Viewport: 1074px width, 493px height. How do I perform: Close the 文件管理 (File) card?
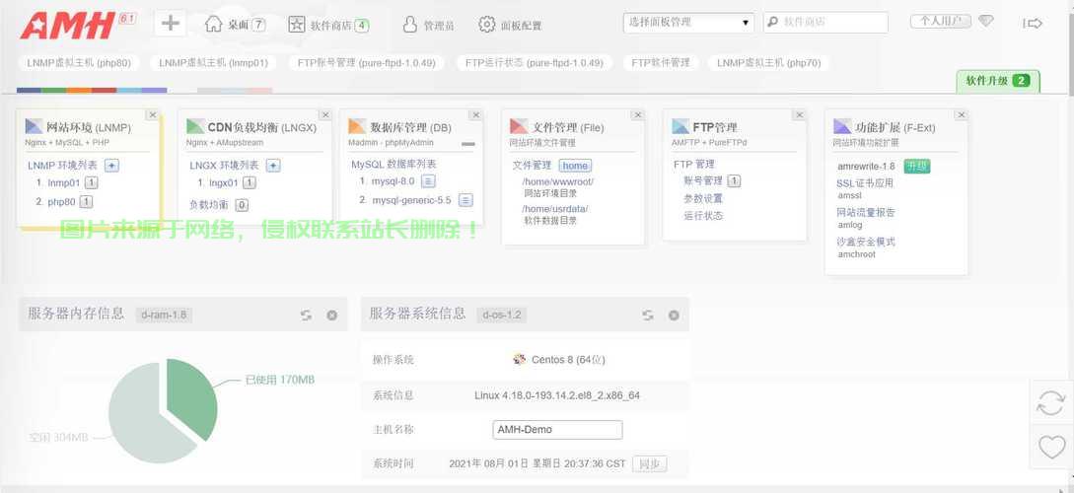[x=638, y=115]
